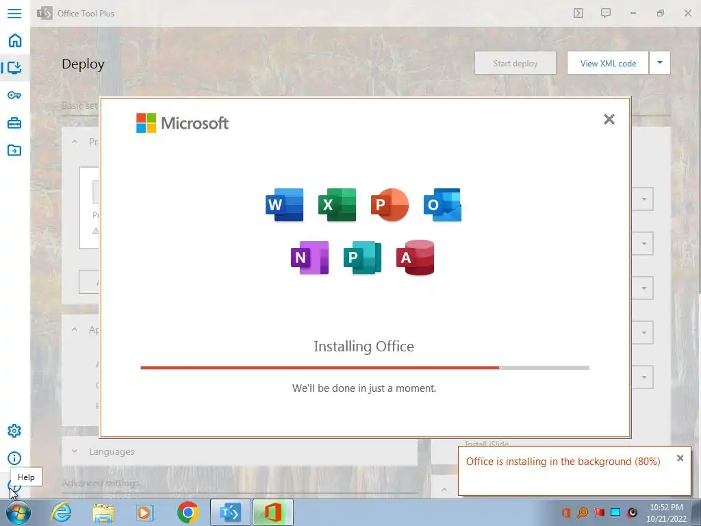
Task: Open the Toolbox briefcase icon in sidebar
Action: 14,123
